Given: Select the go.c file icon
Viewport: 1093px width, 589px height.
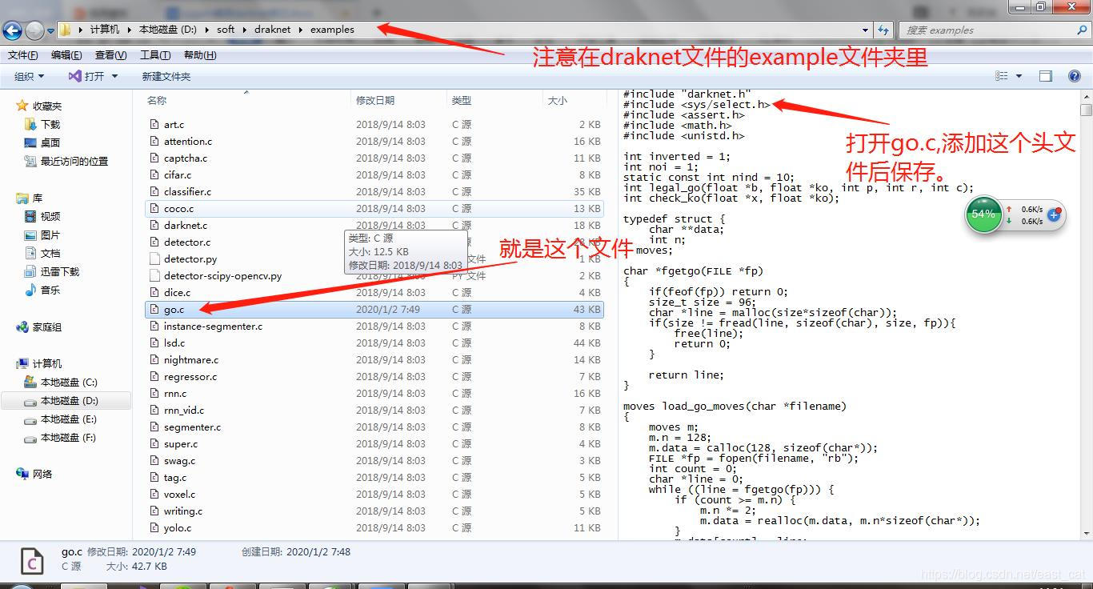Looking at the screenshot, I should (x=154, y=309).
